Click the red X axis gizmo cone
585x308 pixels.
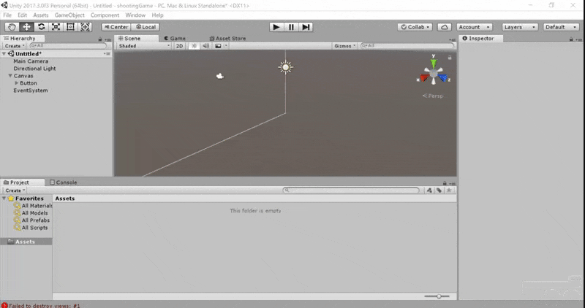click(x=425, y=77)
